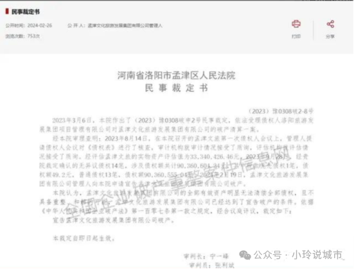Click the red printer icon

296,24
